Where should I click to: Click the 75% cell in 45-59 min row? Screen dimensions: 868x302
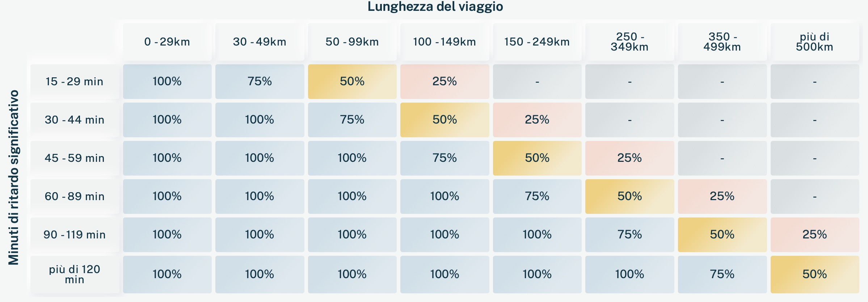(x=444, y=158)
